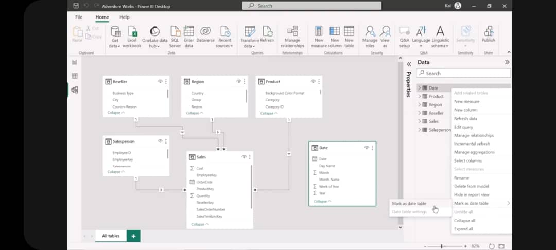Open more options on Sales table card
Viewport: 556px width, 250px height.
tap(250, 157)
